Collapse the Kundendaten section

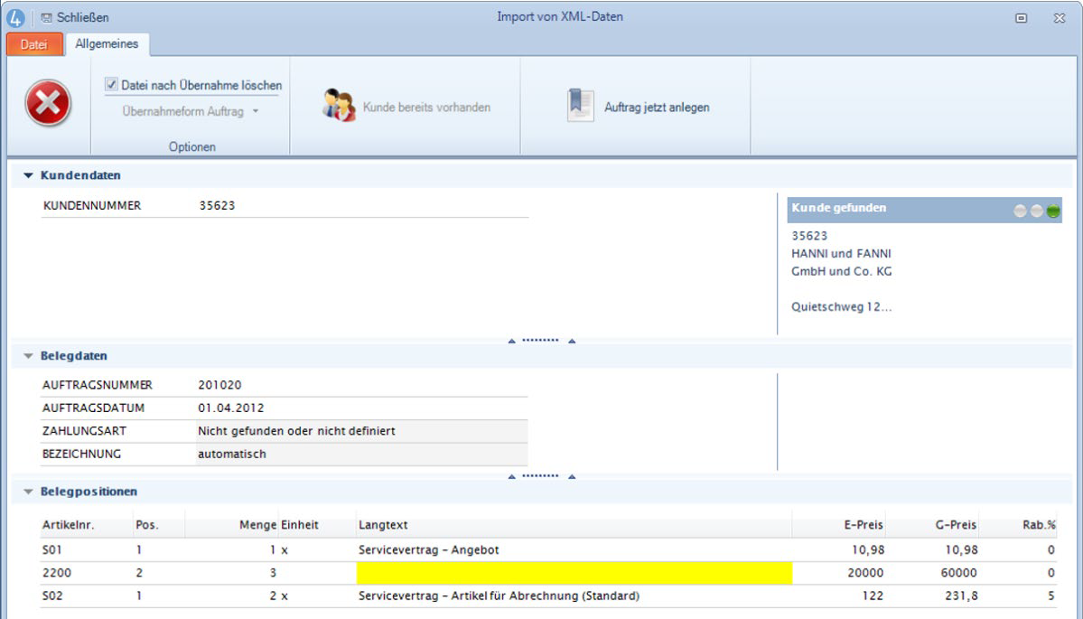[x=28, y=175]
